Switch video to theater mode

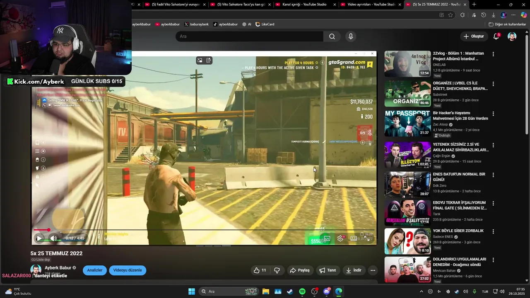tap(354, 238)
